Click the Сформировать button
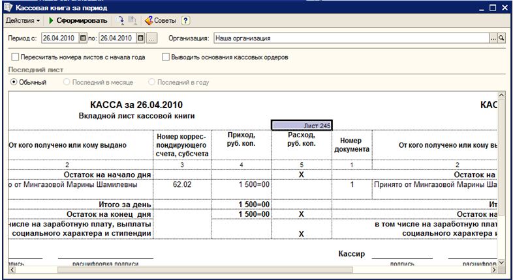The image size is (513, 280). [82, 21]
